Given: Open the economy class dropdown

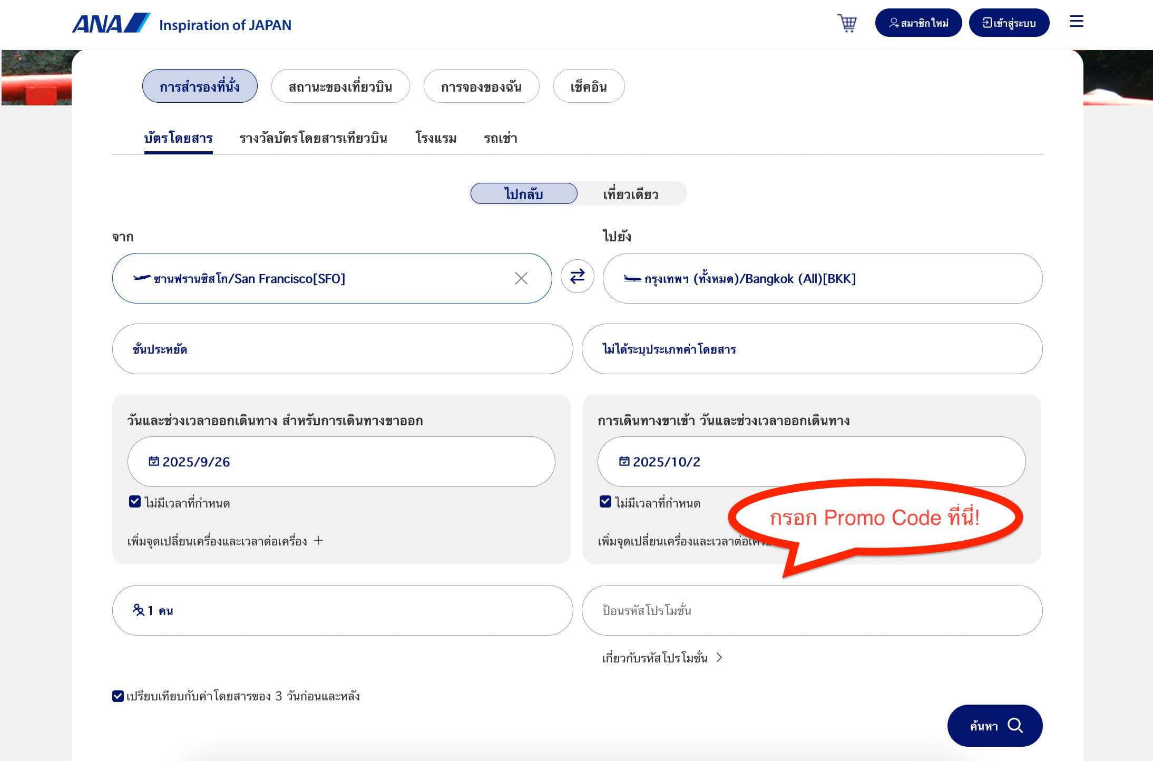Looking at the screenshot, I should point(342,349).
